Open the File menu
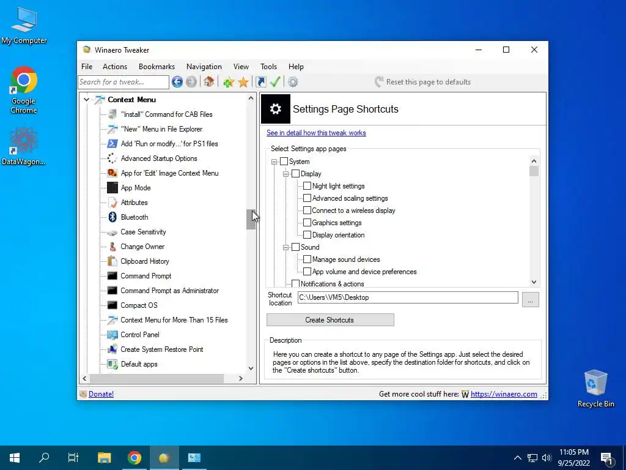 [x=87, y=67]
